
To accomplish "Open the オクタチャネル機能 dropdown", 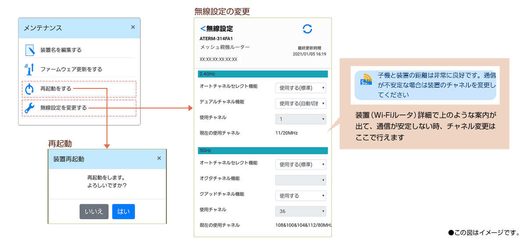I will pos(301,180).
